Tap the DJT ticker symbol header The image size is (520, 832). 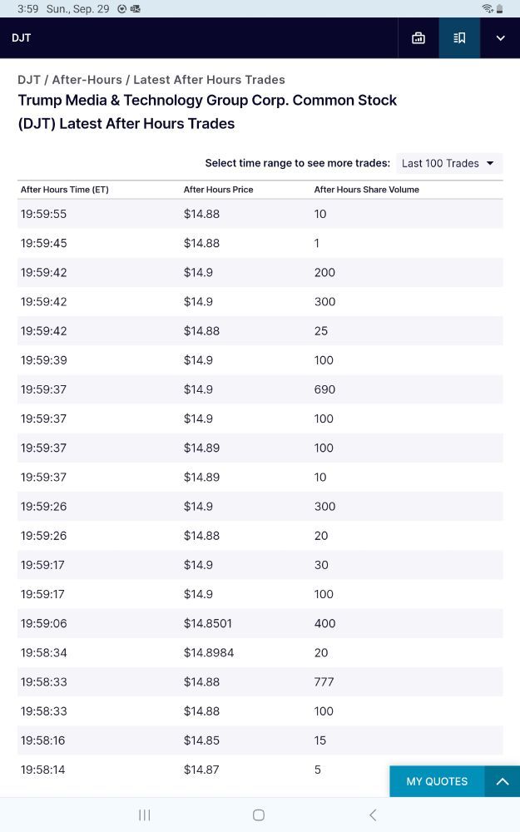click(22, 38)
